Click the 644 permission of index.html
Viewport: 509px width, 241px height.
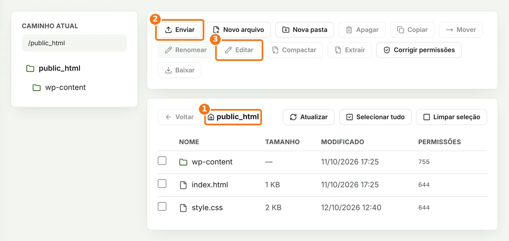[424, 185]
